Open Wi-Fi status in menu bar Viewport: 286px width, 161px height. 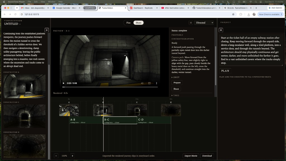click(251, 2)
